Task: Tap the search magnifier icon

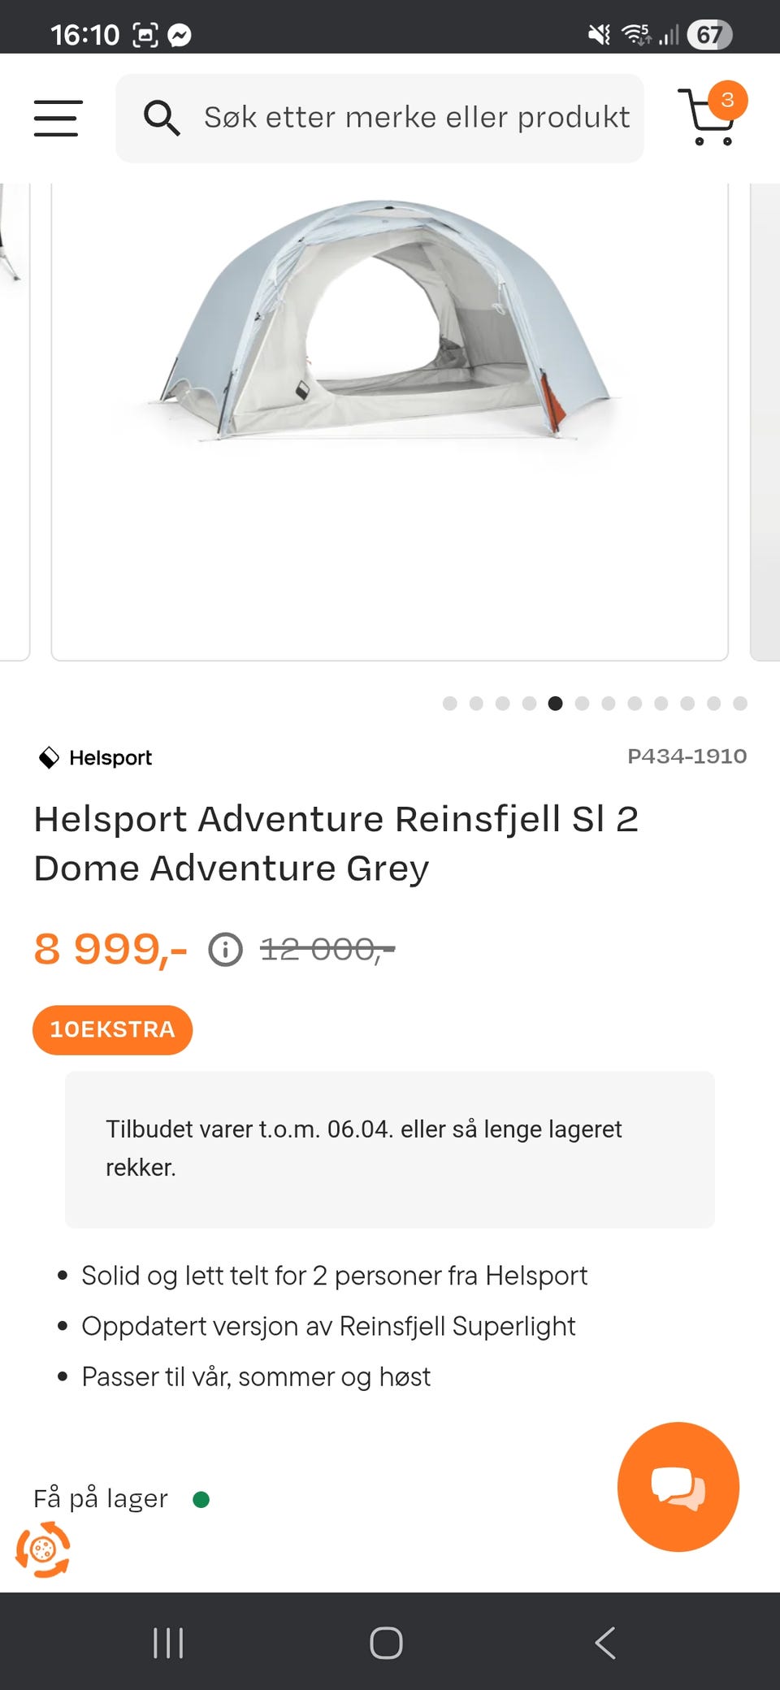Action: coord(162,118)
